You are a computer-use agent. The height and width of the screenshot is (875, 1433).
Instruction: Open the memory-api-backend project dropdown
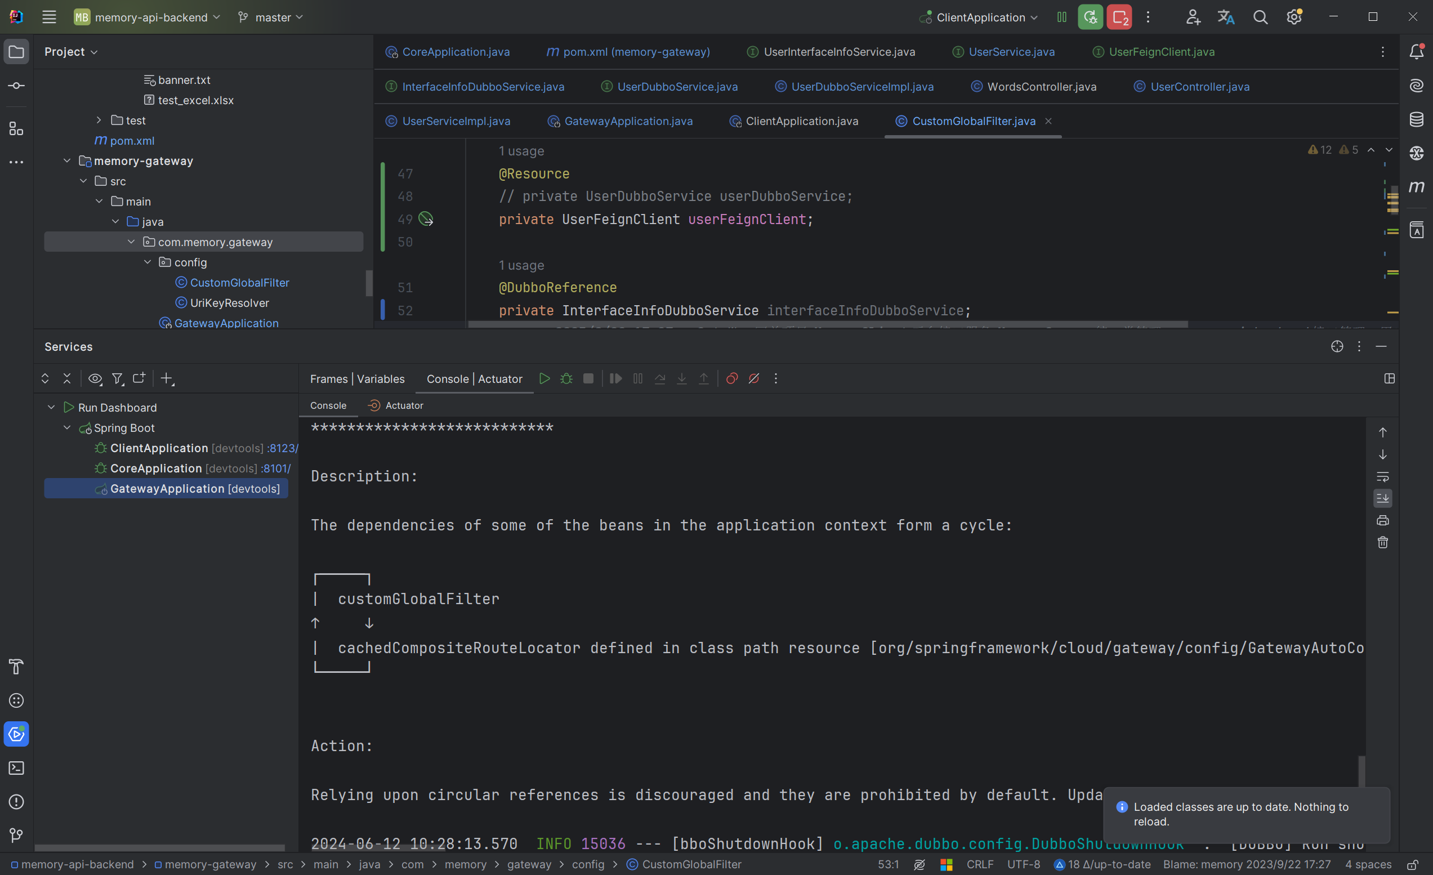[x=147, y=17]
